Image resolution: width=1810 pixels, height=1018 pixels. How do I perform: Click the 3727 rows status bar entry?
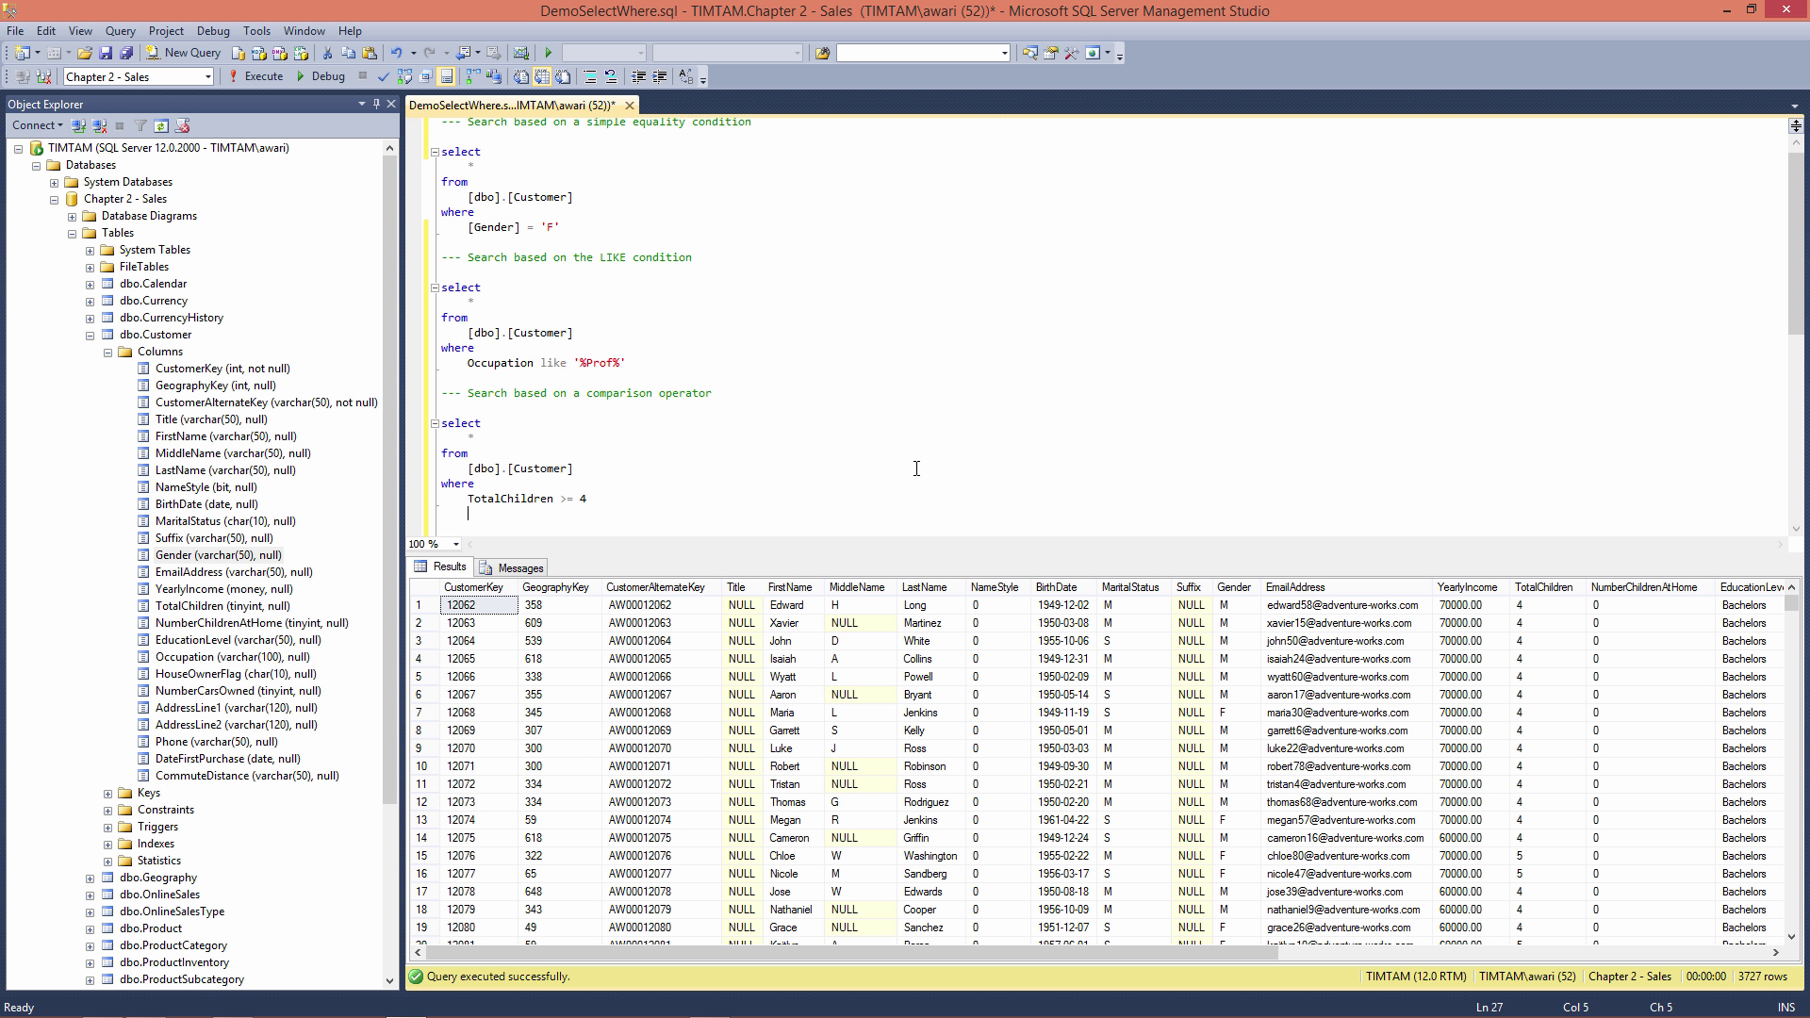(1762, 977)
